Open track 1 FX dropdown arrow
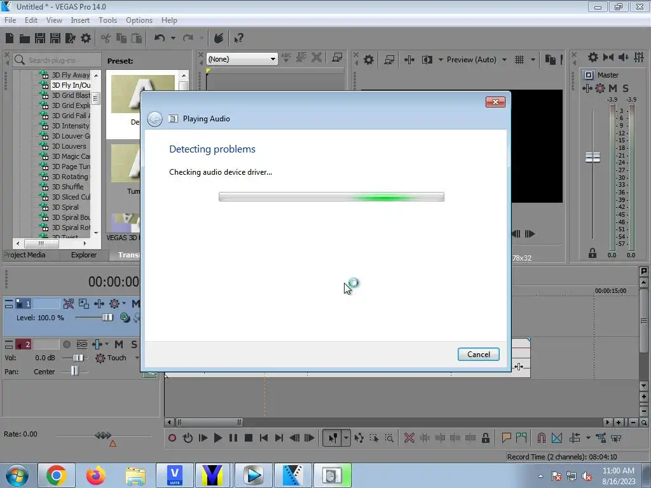The height and width of the screenshot is (488, 651). point(124,304)
